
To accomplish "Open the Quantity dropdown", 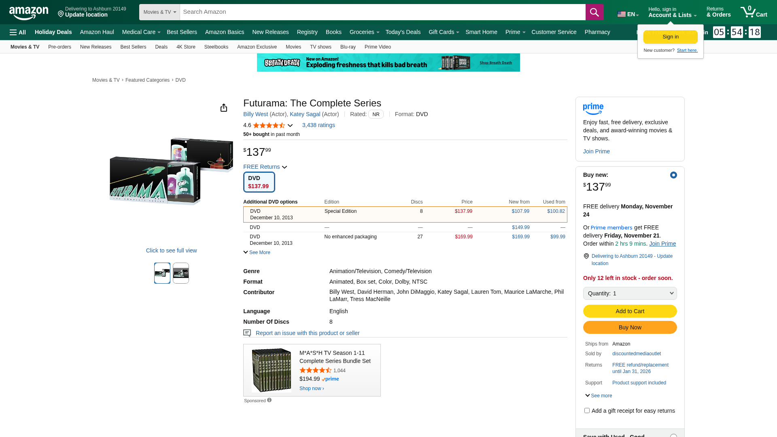I will click(630, 293).
